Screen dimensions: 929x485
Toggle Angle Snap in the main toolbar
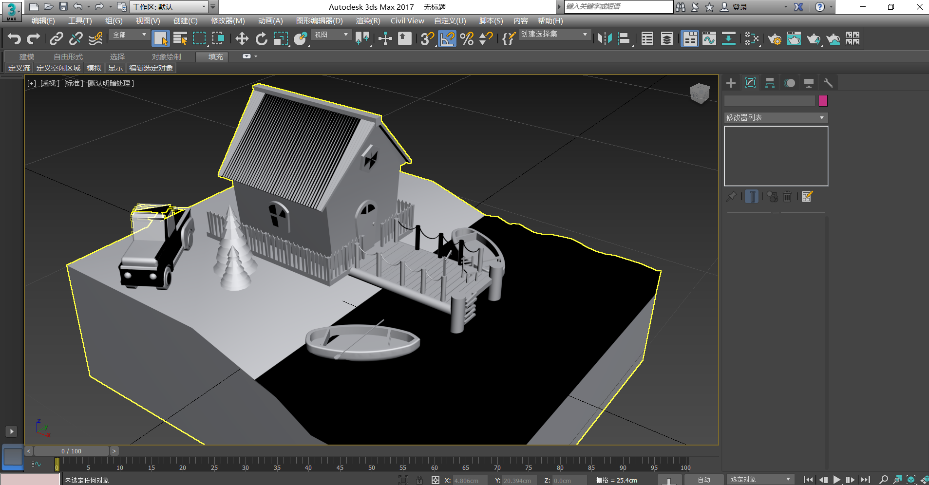(447, 38)
